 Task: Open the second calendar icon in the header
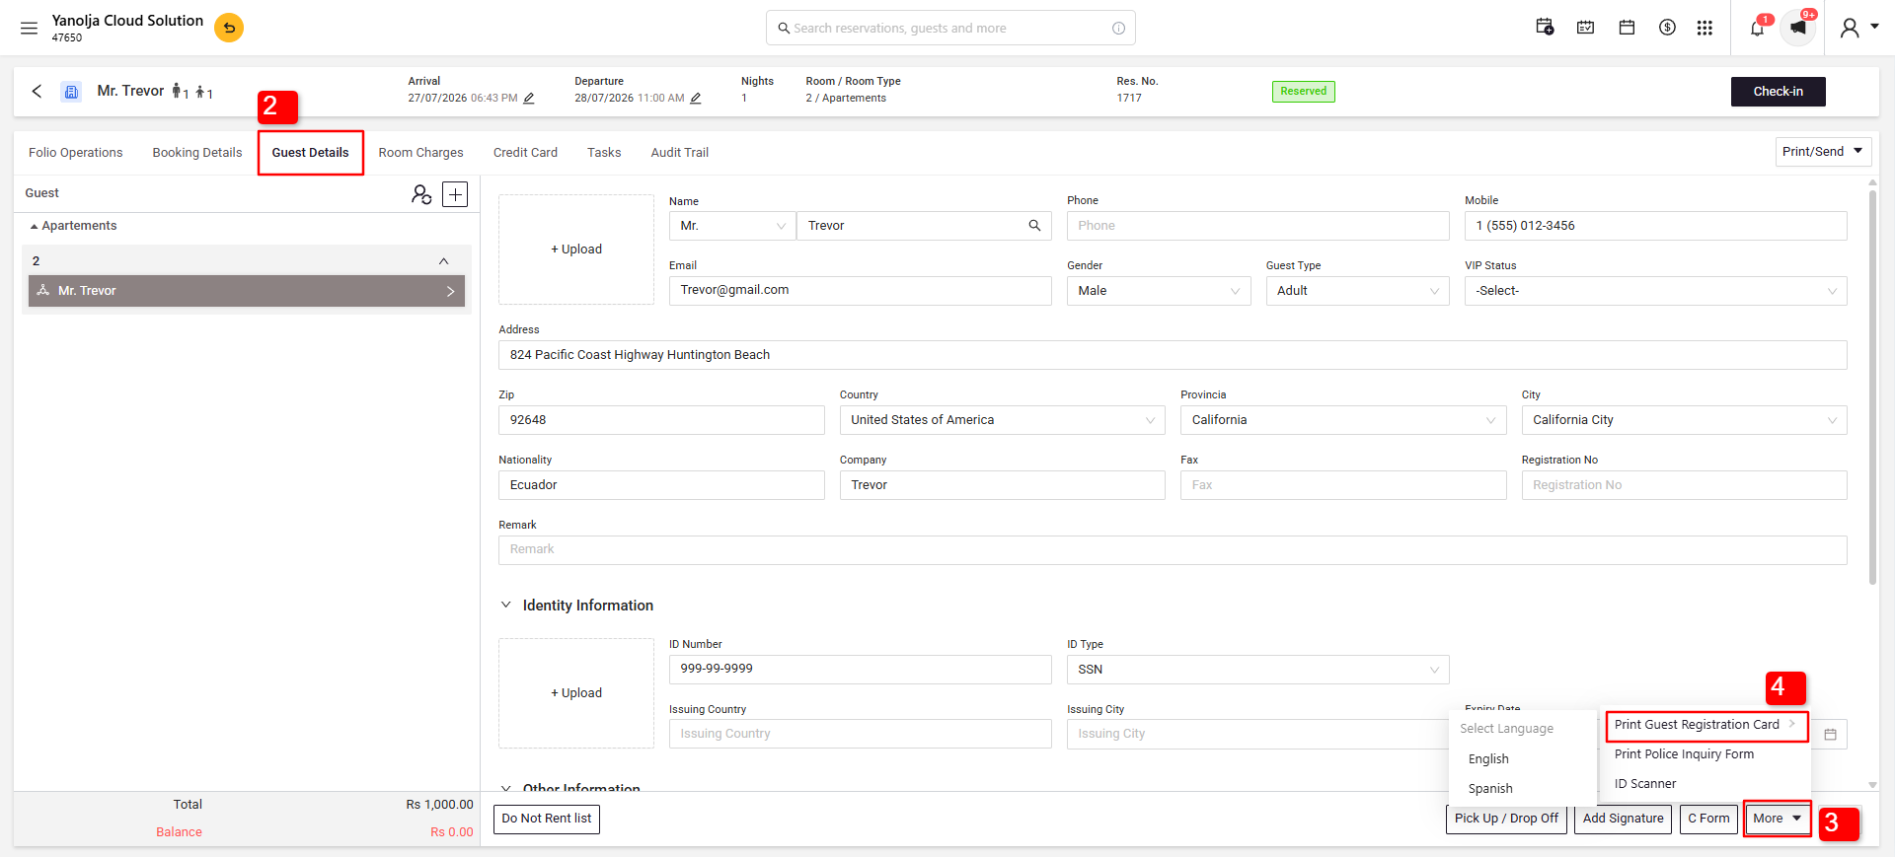[1585, 28]
